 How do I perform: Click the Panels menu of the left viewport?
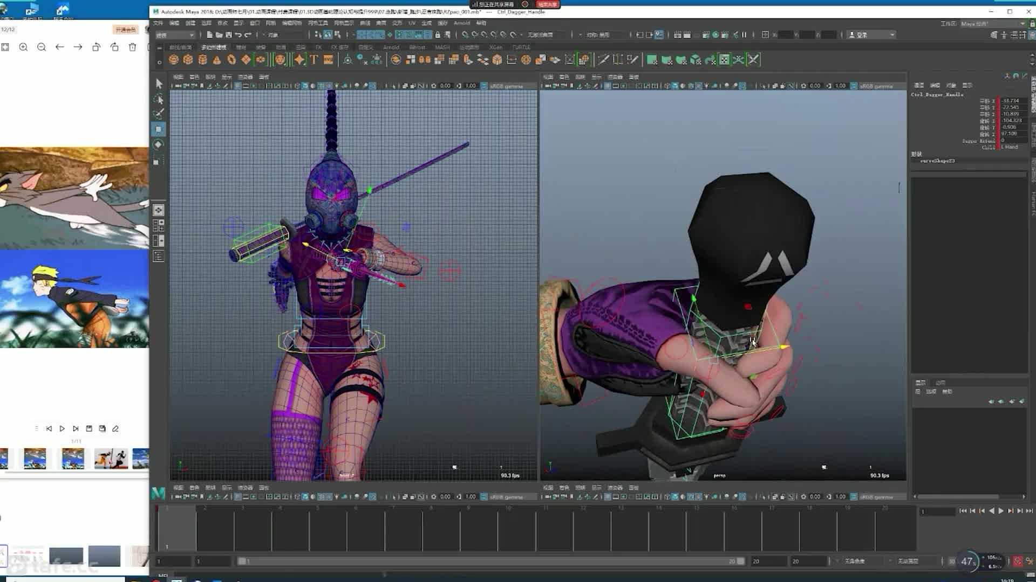click(x=264, y=77)
